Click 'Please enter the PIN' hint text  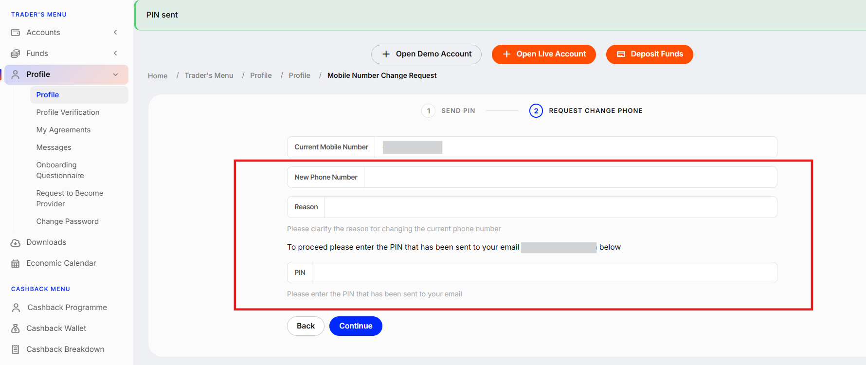374,294
